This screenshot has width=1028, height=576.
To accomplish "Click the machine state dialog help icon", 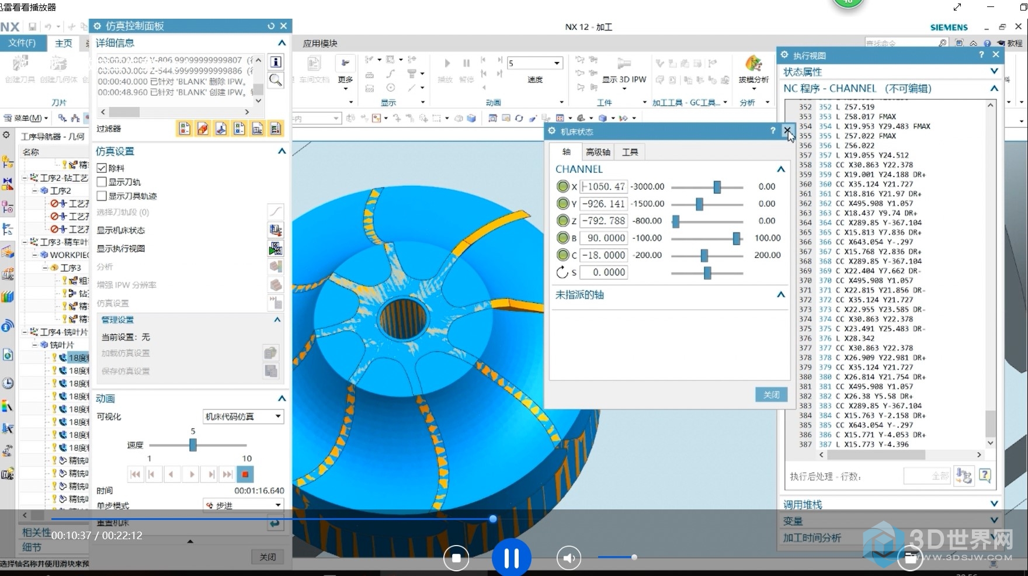I will [x=773, y=131].
